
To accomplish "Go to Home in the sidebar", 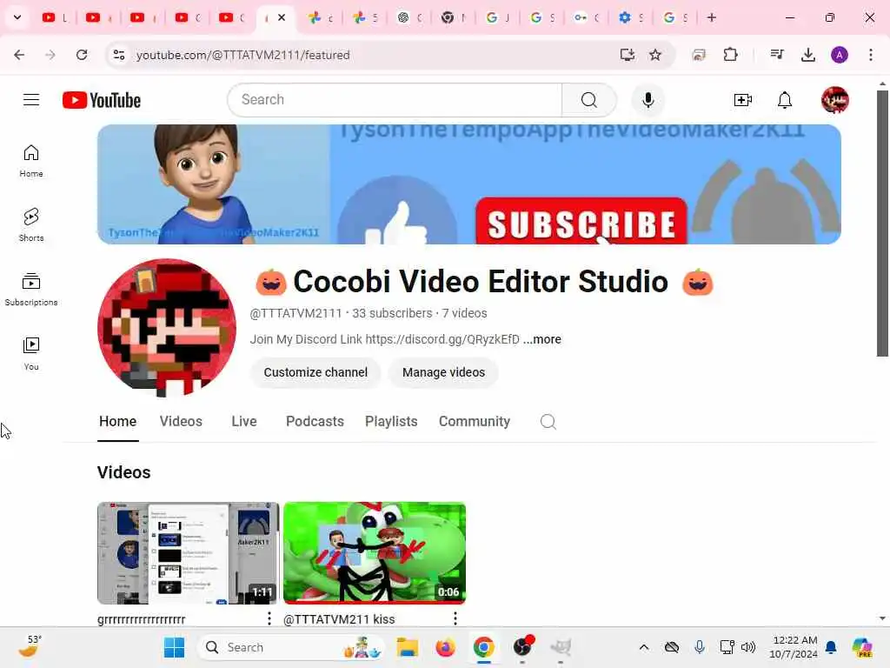I will (31, 161).
